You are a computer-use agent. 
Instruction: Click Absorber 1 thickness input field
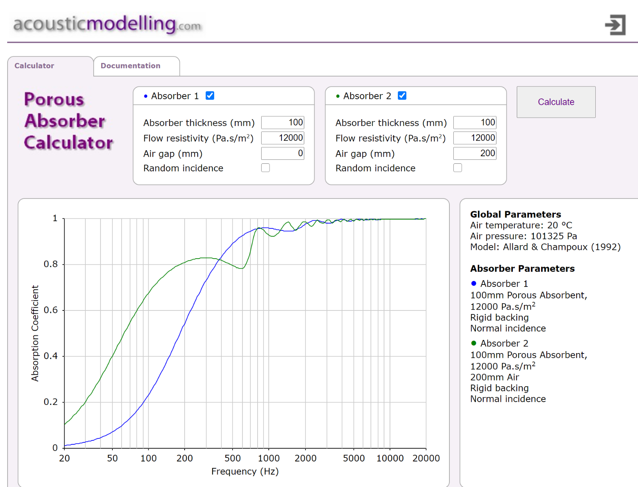click(283, 122)
